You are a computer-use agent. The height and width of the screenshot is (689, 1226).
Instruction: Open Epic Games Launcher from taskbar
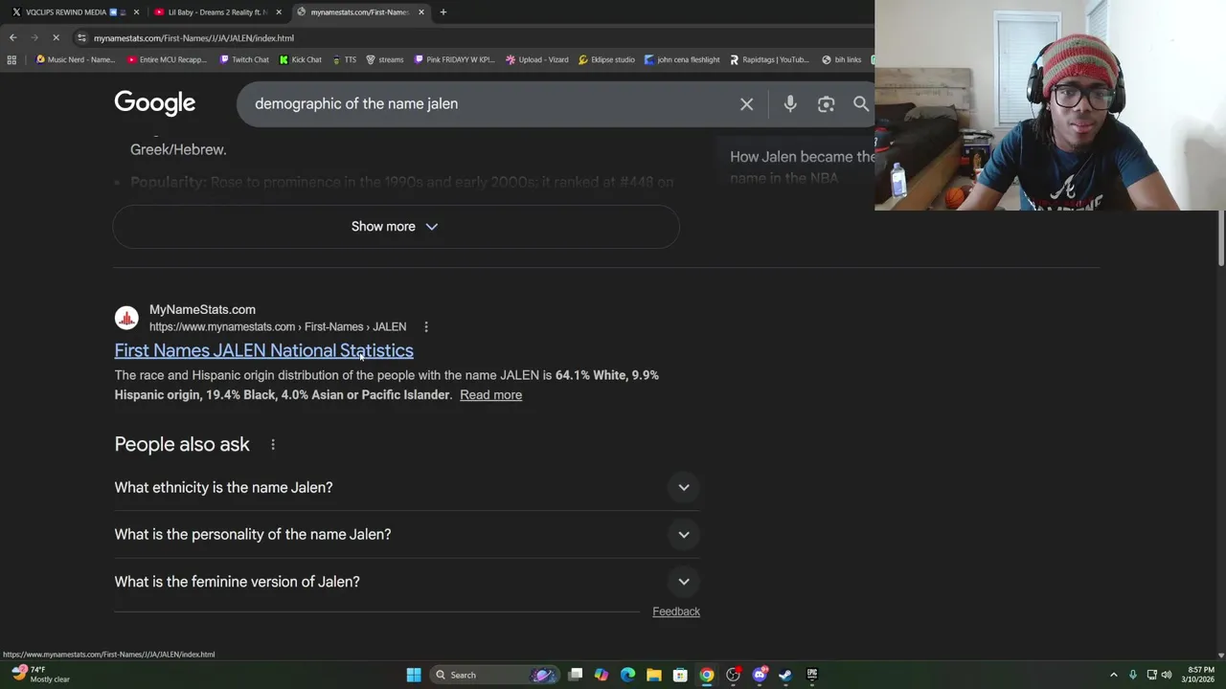coord(811,675)
